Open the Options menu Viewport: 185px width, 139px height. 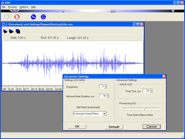click(24, 7)
